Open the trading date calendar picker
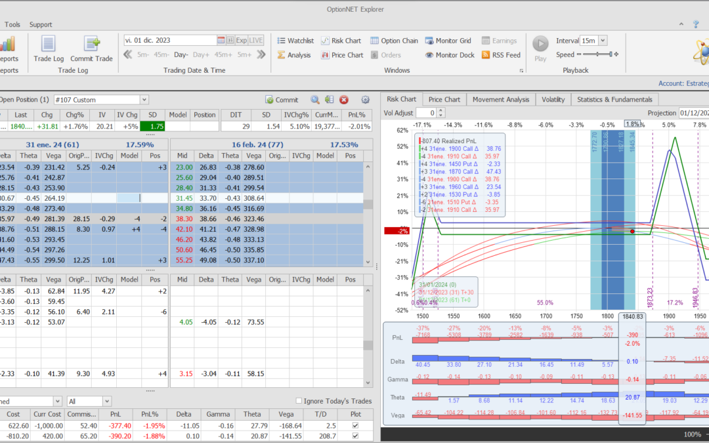 (x=221, y=40)
